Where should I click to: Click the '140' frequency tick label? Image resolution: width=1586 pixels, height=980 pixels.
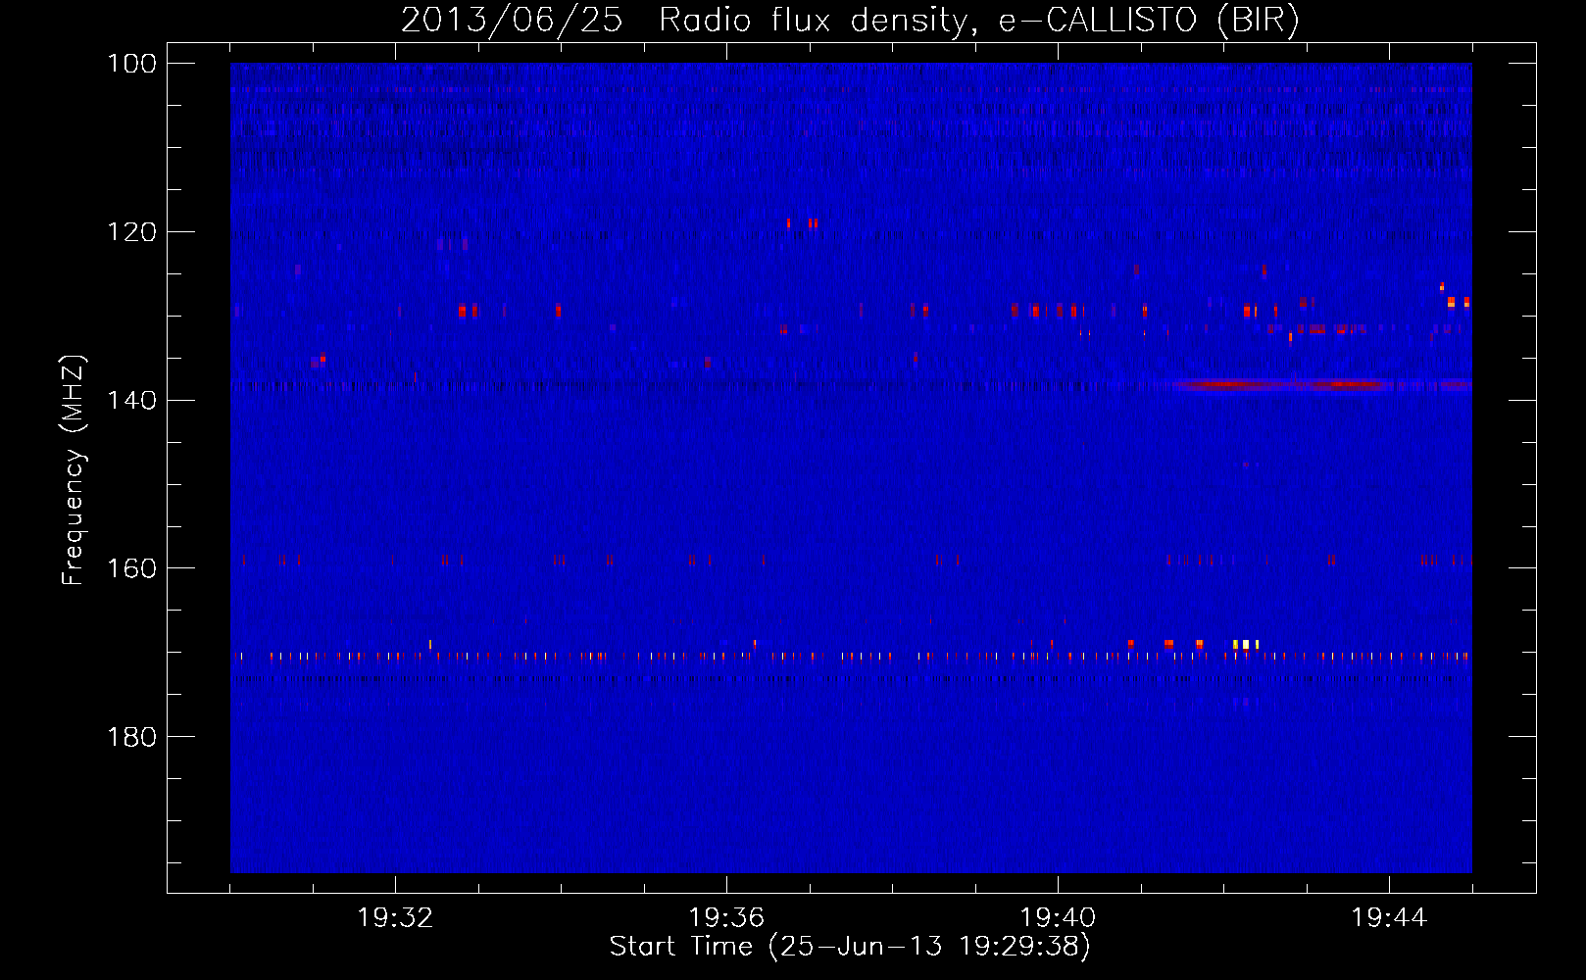coord(132,400)
